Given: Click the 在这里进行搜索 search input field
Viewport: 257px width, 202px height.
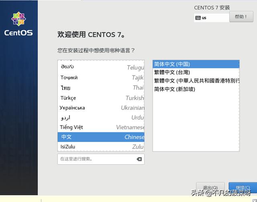Looking at the screenshot, I should pyautogui.click(x=101, y=159).
